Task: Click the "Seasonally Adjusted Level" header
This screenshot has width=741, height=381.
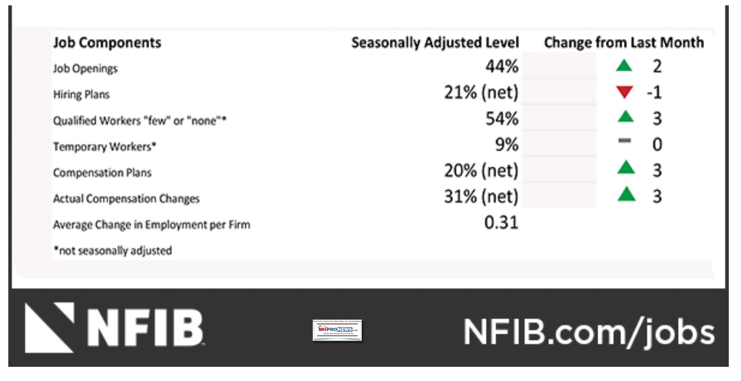Action: (435, 43)
